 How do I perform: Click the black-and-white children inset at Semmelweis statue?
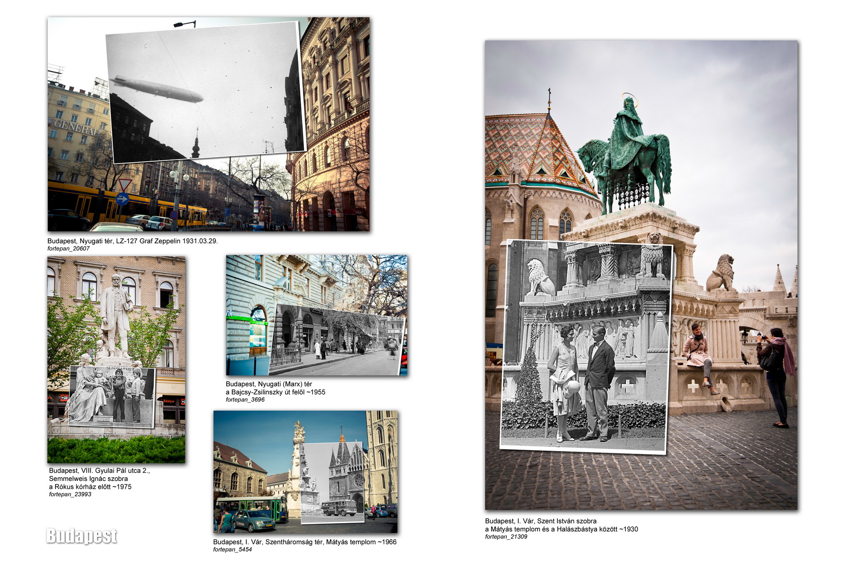coord(112,396)
